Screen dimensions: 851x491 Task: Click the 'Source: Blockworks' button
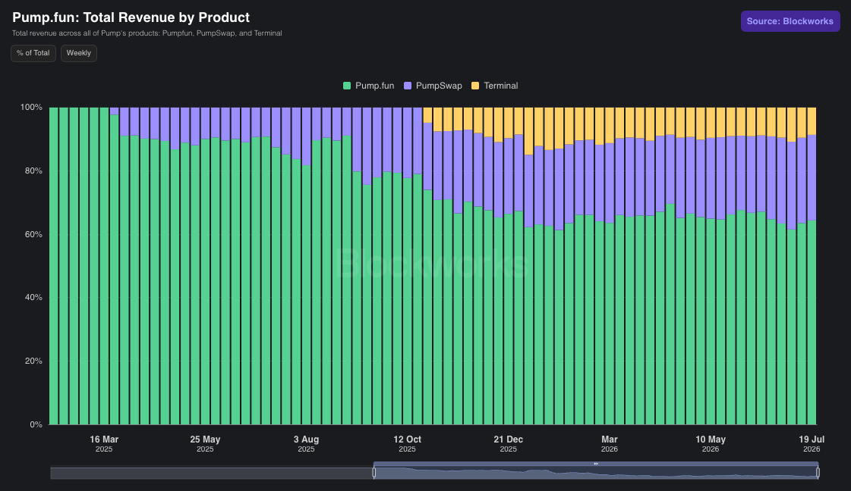790,21
